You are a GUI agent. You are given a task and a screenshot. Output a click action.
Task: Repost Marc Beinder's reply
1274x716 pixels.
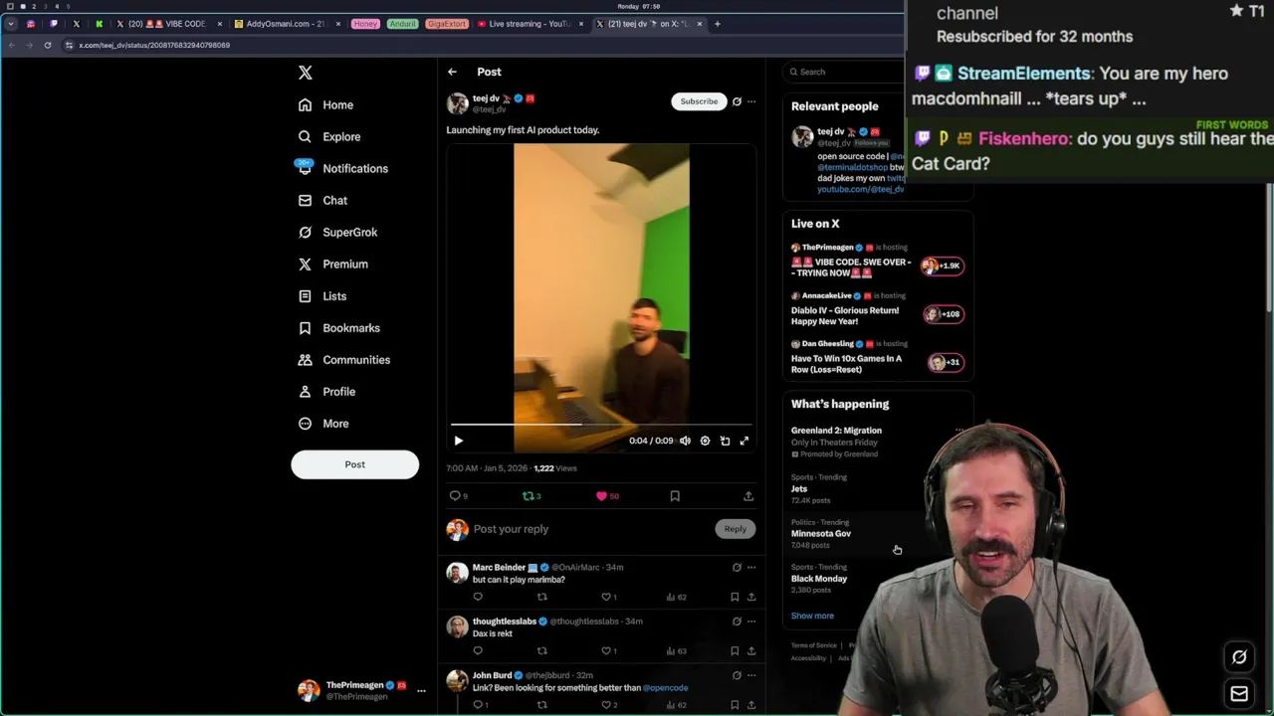pyautogui.click(x=542, y=597)
